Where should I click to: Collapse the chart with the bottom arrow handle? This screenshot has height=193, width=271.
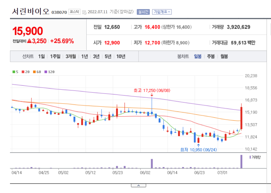[x=139, y=186]
